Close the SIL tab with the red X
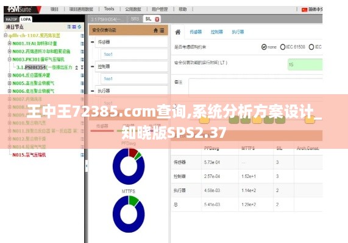 (x=157, y=19)
